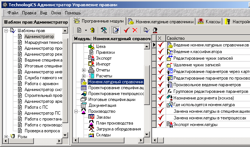Viewport: 250px width, 147px height.
Task: Click the Свойство column header
Action: click(x=208, y=38)
